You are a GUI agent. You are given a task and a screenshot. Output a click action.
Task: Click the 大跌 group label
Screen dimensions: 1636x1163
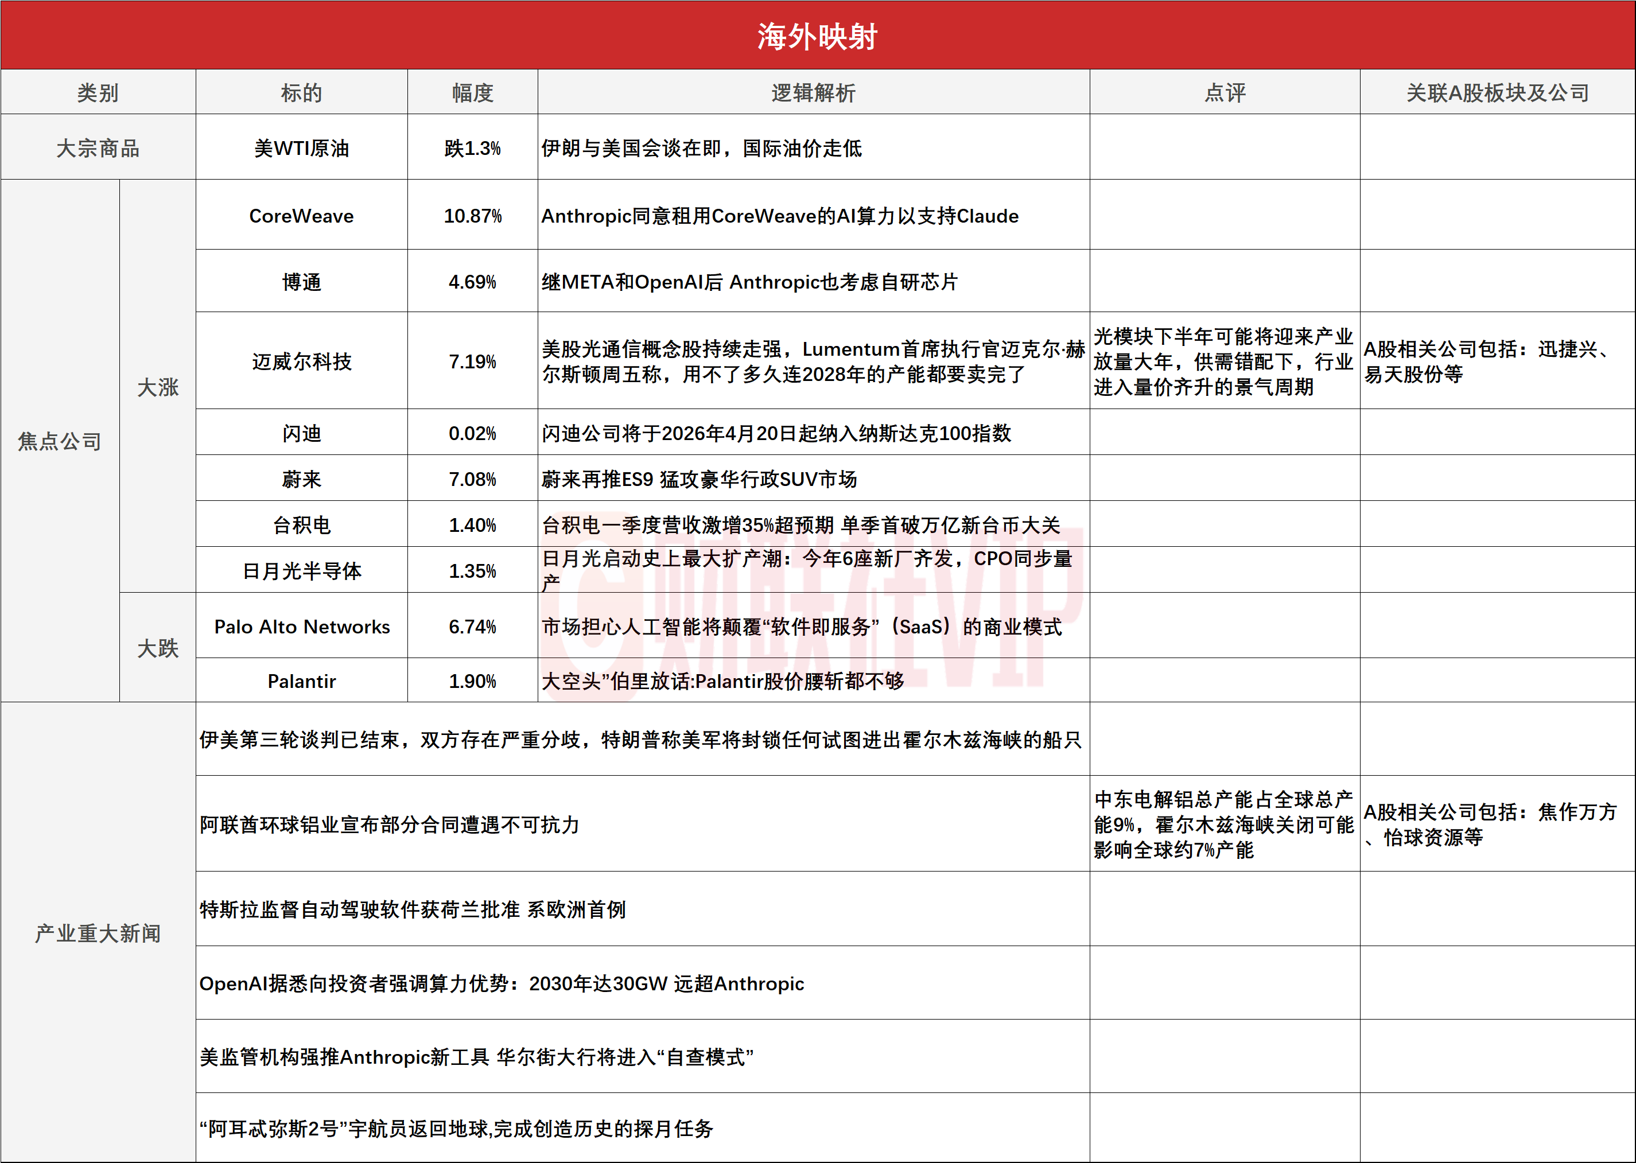click(x=158, y=648)
